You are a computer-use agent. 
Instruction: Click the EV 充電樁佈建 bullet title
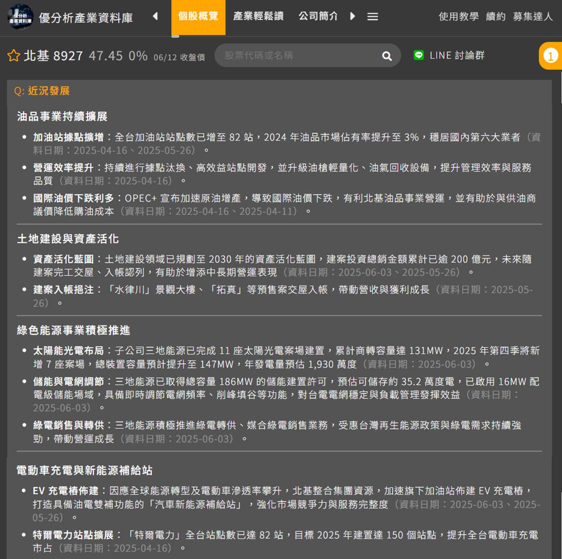(x=66, y=491)
